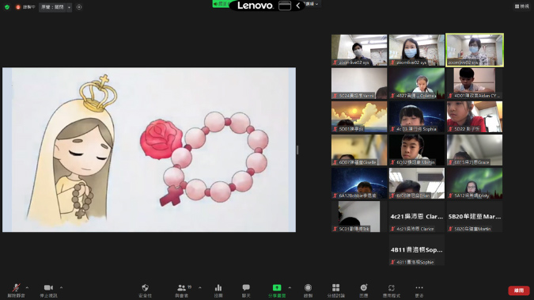Open Breakout Rooms grid icon
Screen dimensions: 534x300
[335, 291]
